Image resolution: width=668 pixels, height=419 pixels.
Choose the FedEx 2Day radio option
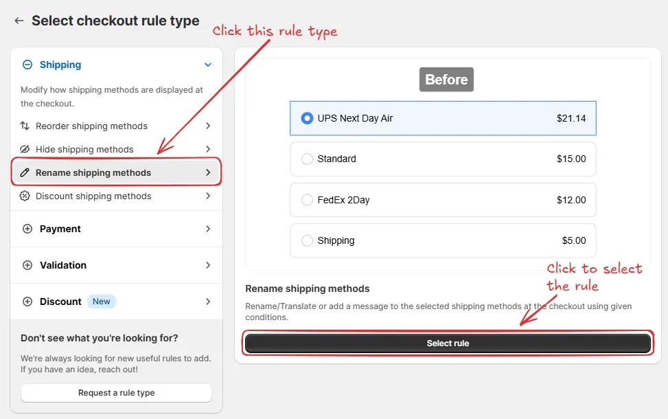307,200
